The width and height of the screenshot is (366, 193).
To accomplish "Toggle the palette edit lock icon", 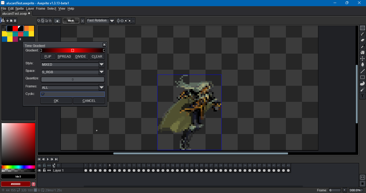I will [3, 20].
